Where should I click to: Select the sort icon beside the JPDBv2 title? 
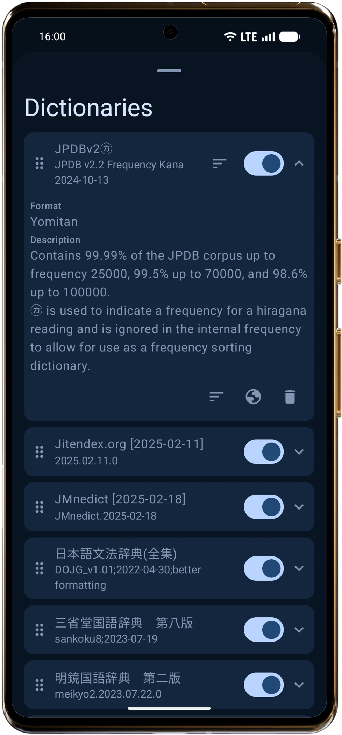[219, 164]
